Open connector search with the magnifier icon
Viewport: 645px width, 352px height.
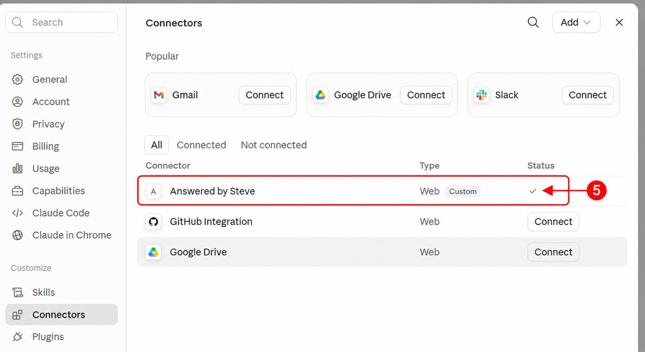pos(533,22)
